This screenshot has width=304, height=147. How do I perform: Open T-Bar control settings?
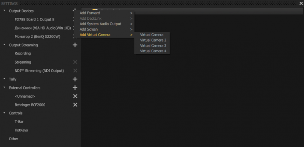coord(19,122)
